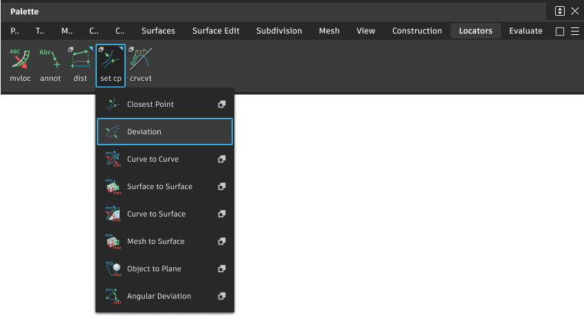Select the dist distance tool
Image resolution: width=584 pixels, height=322 pixels.
pyautogui.click(x=80, y=61)
